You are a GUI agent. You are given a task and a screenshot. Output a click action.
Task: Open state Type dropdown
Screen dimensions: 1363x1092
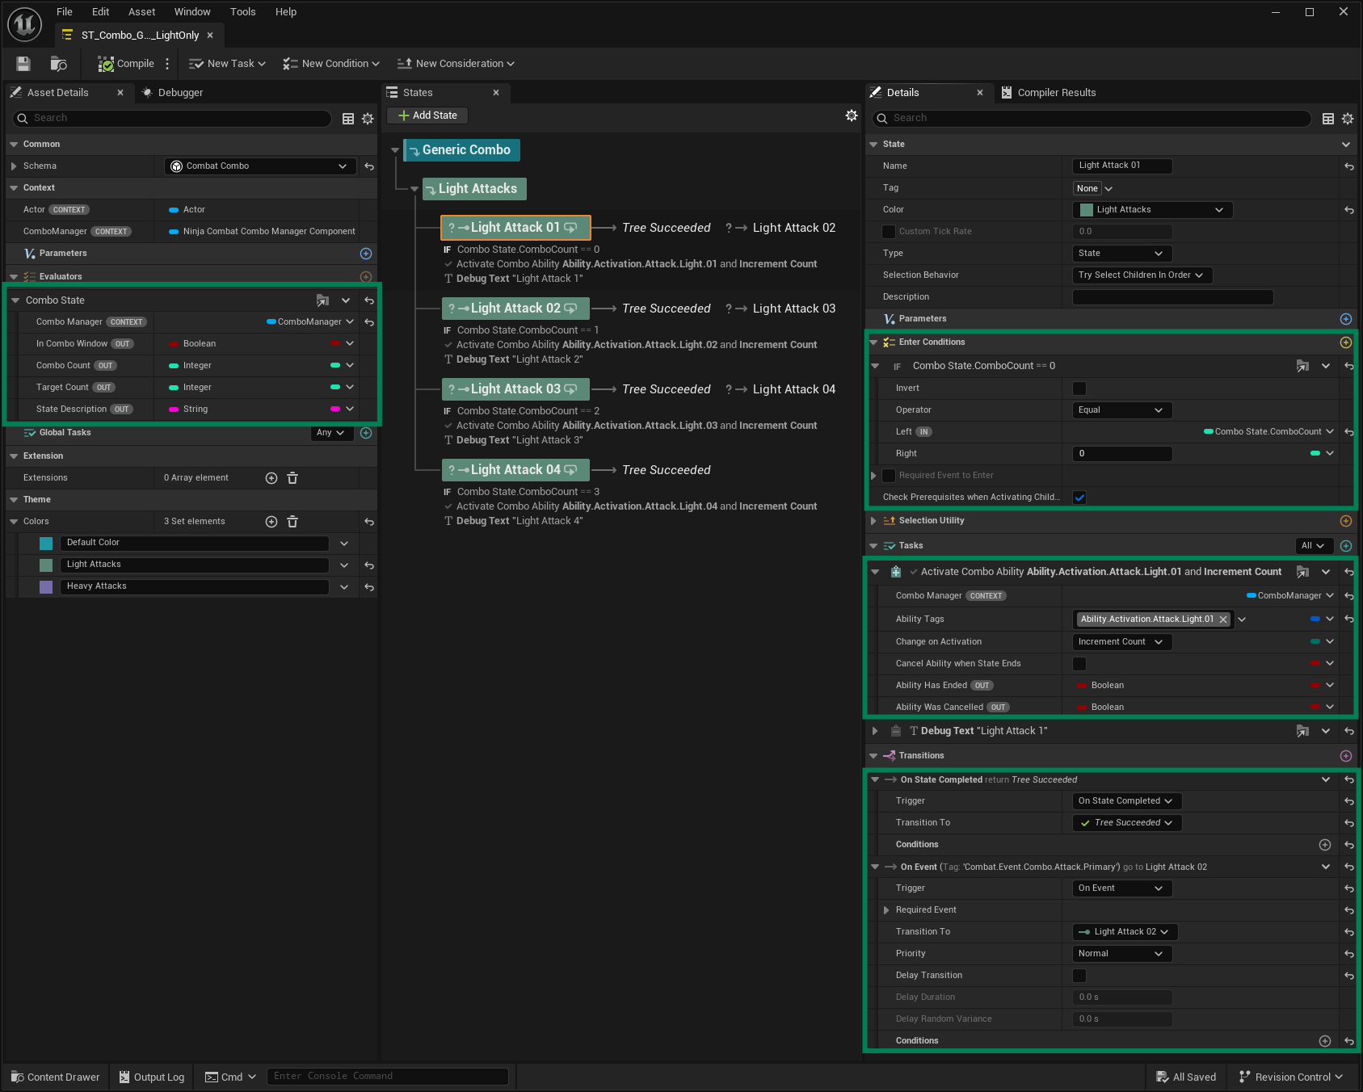pyautogui.click(x=1122, y=254)
